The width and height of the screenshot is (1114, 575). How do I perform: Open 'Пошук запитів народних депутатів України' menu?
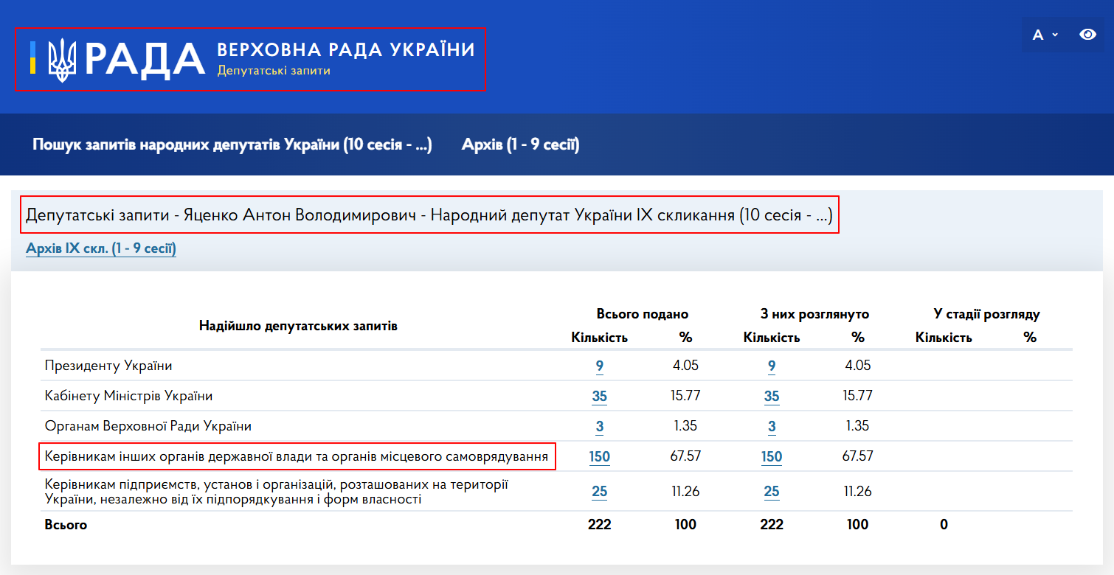[232, 144]
